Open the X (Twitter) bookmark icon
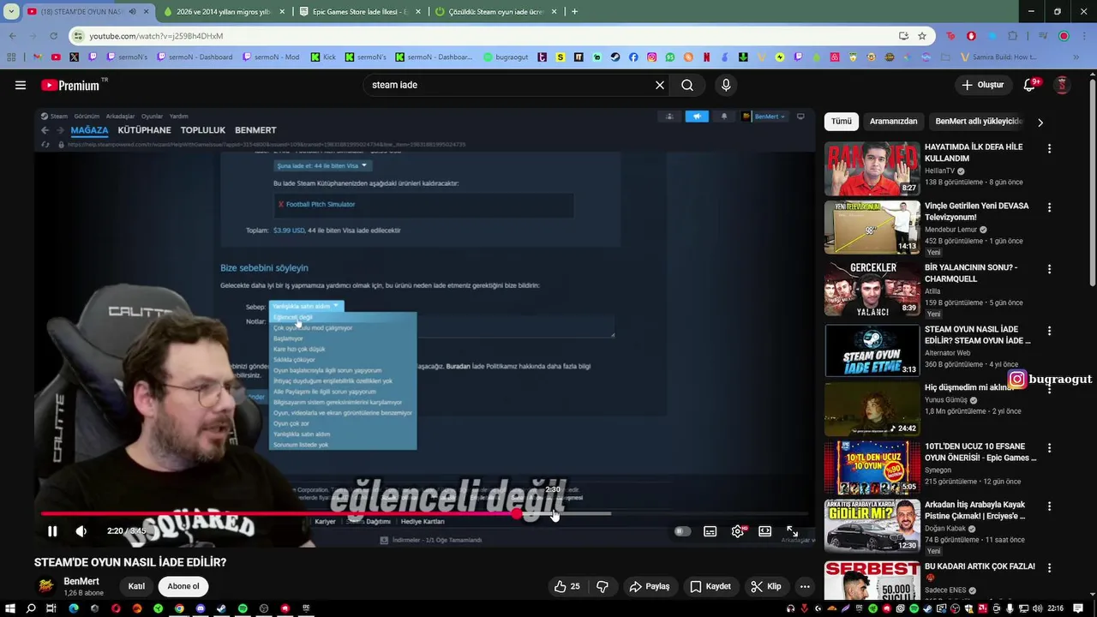 tap(74, 57)
